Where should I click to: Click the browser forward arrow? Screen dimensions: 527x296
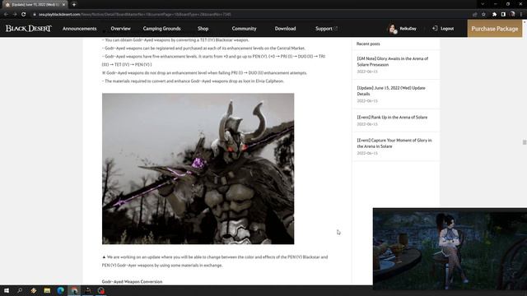click(15, 15)
